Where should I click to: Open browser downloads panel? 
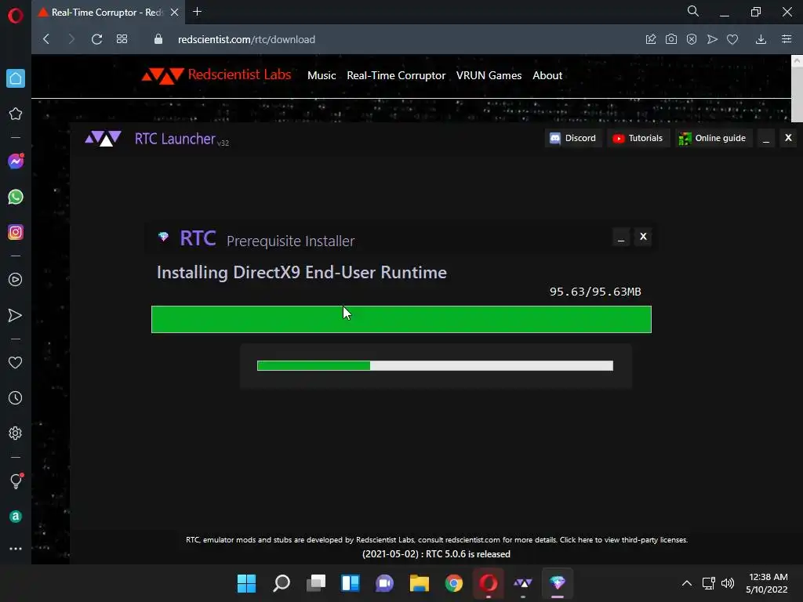(x=761, y=39)
